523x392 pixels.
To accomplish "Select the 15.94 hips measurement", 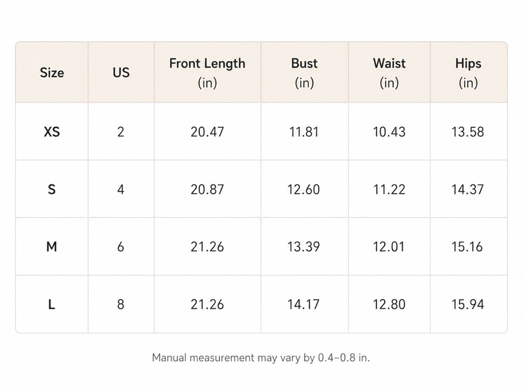I will click(468, 304).
